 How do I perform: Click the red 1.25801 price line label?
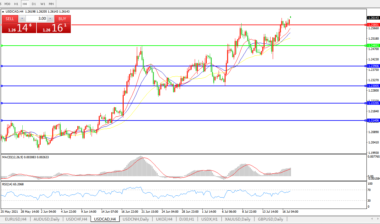[x=373, y=25]
